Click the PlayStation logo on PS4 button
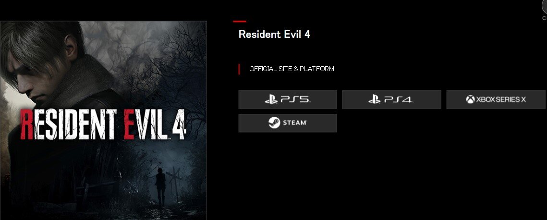This screenshot has width=547, height=220. [x=375, y=99]
